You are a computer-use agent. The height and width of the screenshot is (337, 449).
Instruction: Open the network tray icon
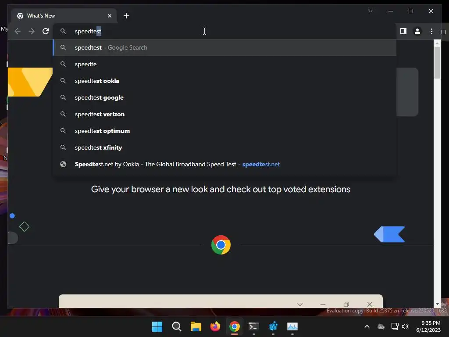pos(395,326)
